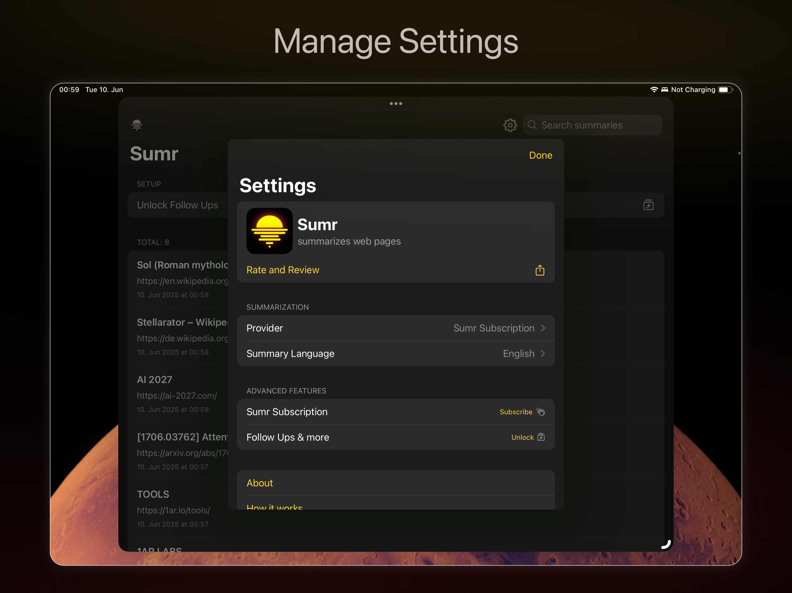This screenshot has height=593, width=792.
Task: Open the Rate and Review link
Action: [x=282, y=270]
